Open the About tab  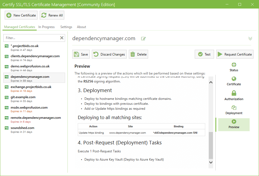tap(81, 27)
